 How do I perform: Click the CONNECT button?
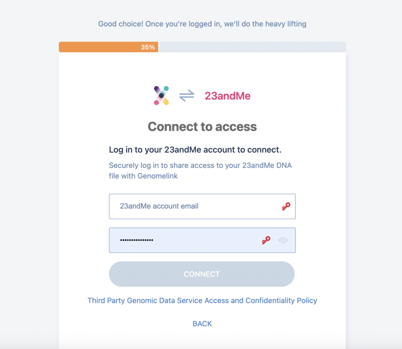pos(202,274)
